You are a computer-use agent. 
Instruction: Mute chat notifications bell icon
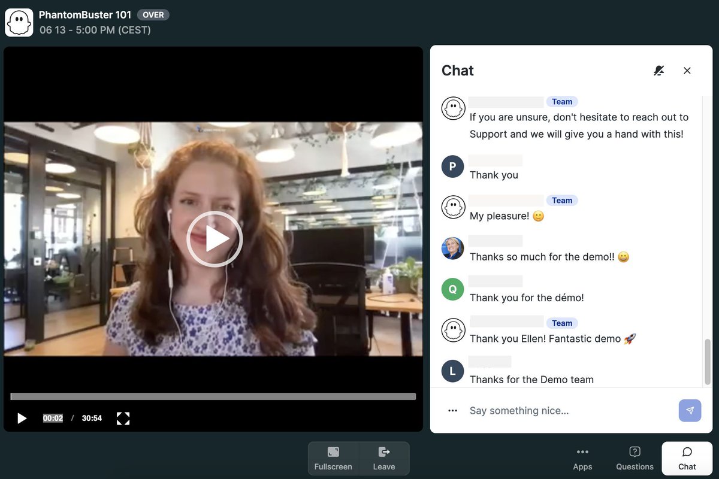click(x=659, y=71)
